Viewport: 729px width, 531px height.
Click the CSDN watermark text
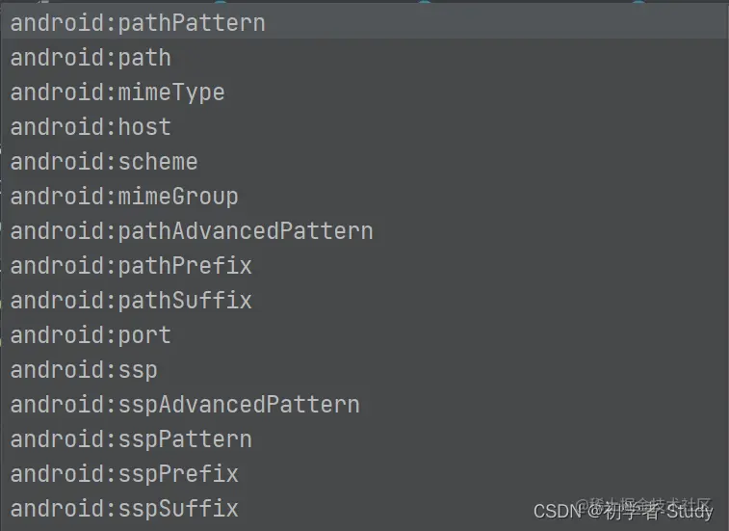(x=555, y=511)
